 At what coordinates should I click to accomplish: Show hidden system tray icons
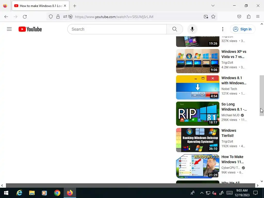202,193
